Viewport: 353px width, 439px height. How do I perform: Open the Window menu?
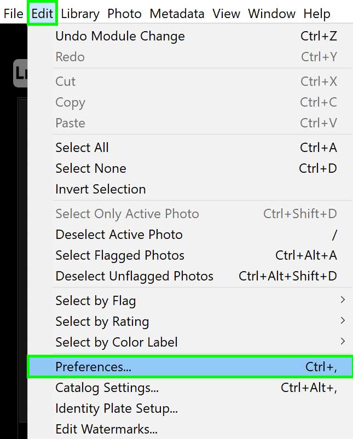[x=271, y=14]
